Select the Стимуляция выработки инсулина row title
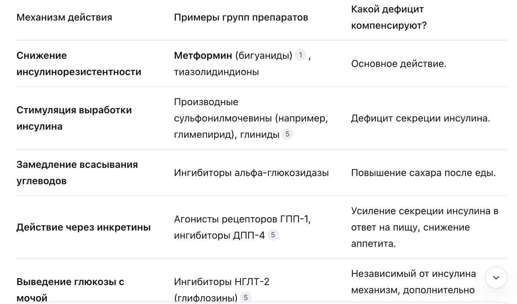 74,118
